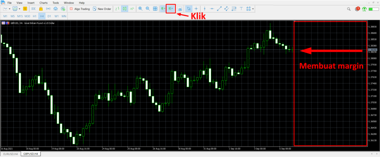Select the M5 timeframe

coord(13,16)
